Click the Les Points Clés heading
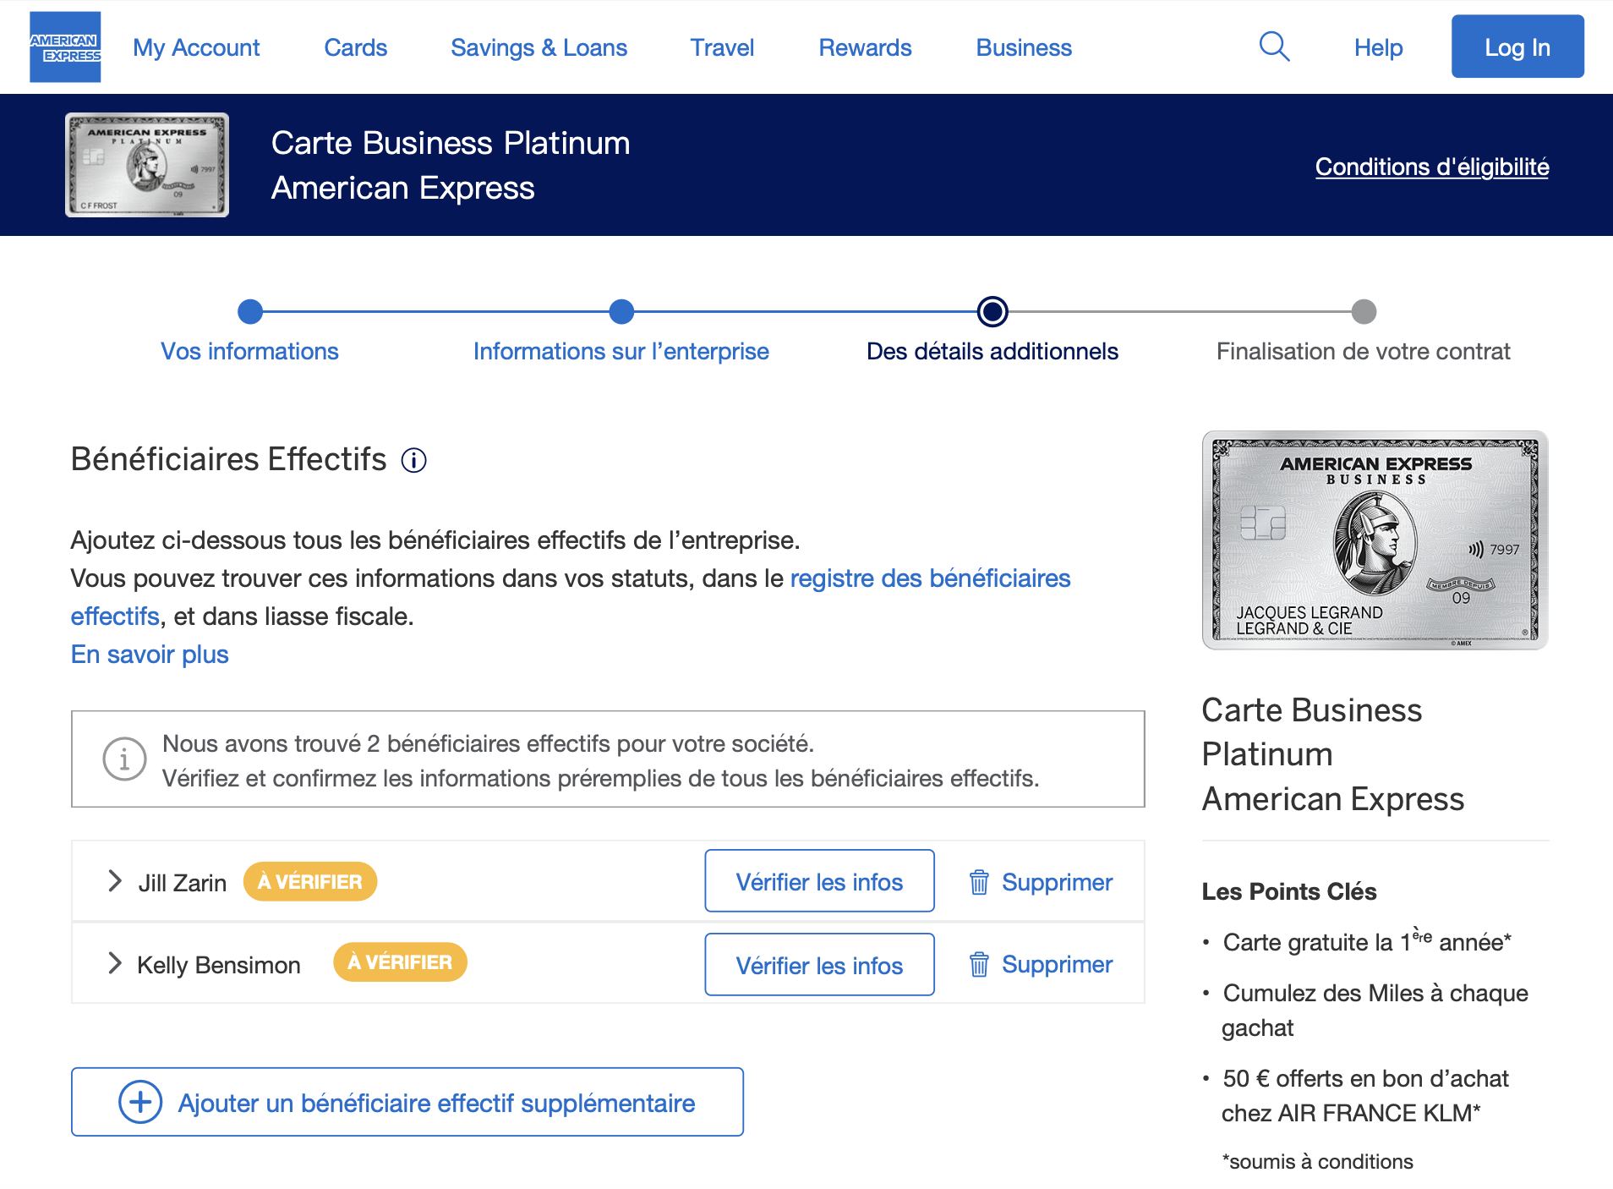Image resolution: width=1613 pixels, height=1189 pixels. tap(1289, 891)
